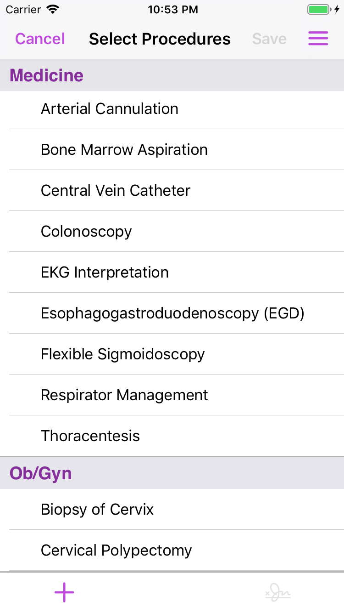
Task: Select the Thoracentesis row
Action: click(x=90, y=436)
